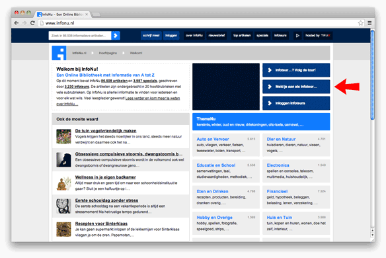Click 'hosted by' link in navbar
Viewport: 386px width, 258px height.
[318, 36]
